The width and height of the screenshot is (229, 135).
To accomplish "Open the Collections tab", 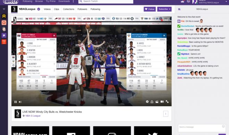I will (68, 9).
